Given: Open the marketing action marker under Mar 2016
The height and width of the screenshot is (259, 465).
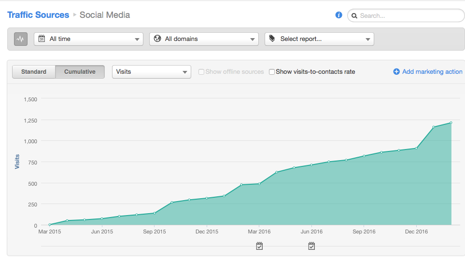Looking at the screenshot, I should [x=259, y=246].
